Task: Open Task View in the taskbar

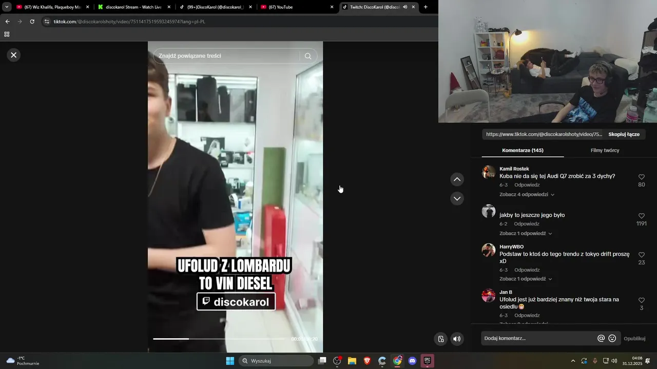Action: (322, 361)
